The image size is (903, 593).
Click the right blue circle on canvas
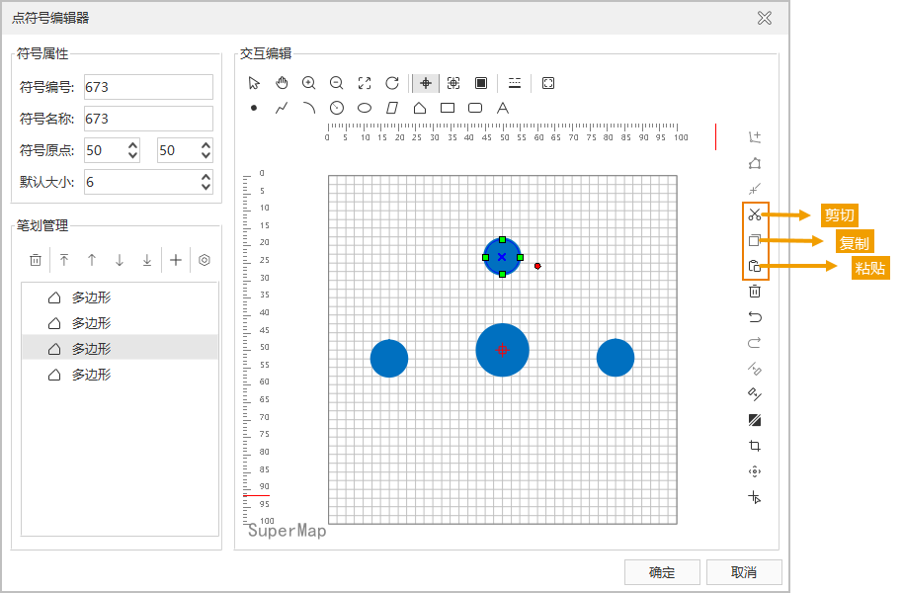click(616, 358)
